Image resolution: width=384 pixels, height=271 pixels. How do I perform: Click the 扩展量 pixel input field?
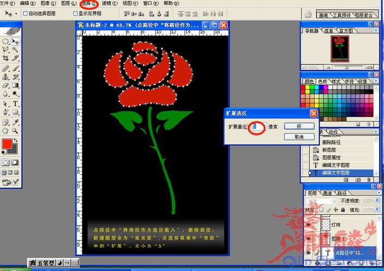258,127
